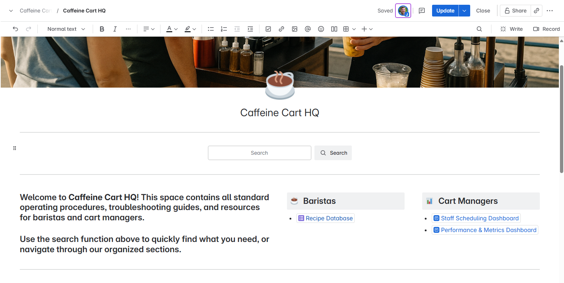Click inside the page Search field
Screen dimensions: 564x283
pyautogui.click(x=259, y=153)
